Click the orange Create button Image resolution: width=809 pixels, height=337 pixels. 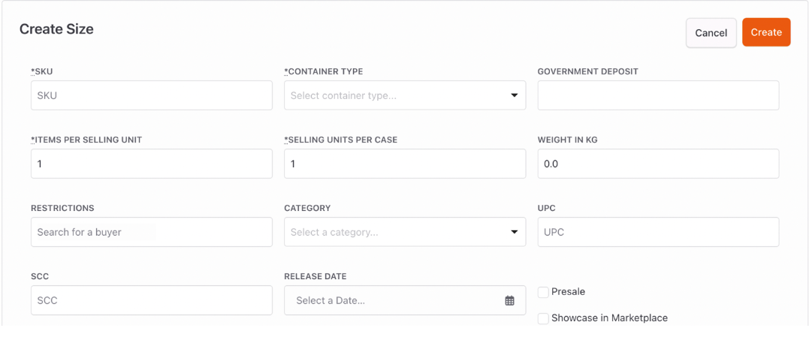click(x=766, y=32)
